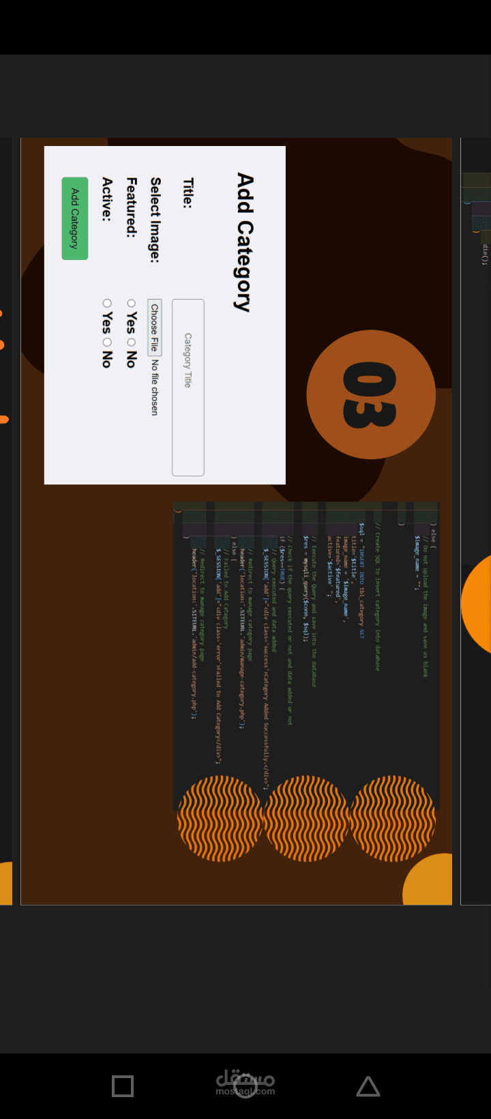Select the Active No radio button
This screenshot has height=1119, width=491.
107,343
